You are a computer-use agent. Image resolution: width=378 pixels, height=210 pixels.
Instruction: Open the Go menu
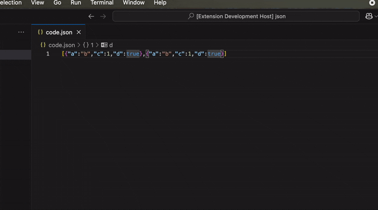click(x=57, y=3)
